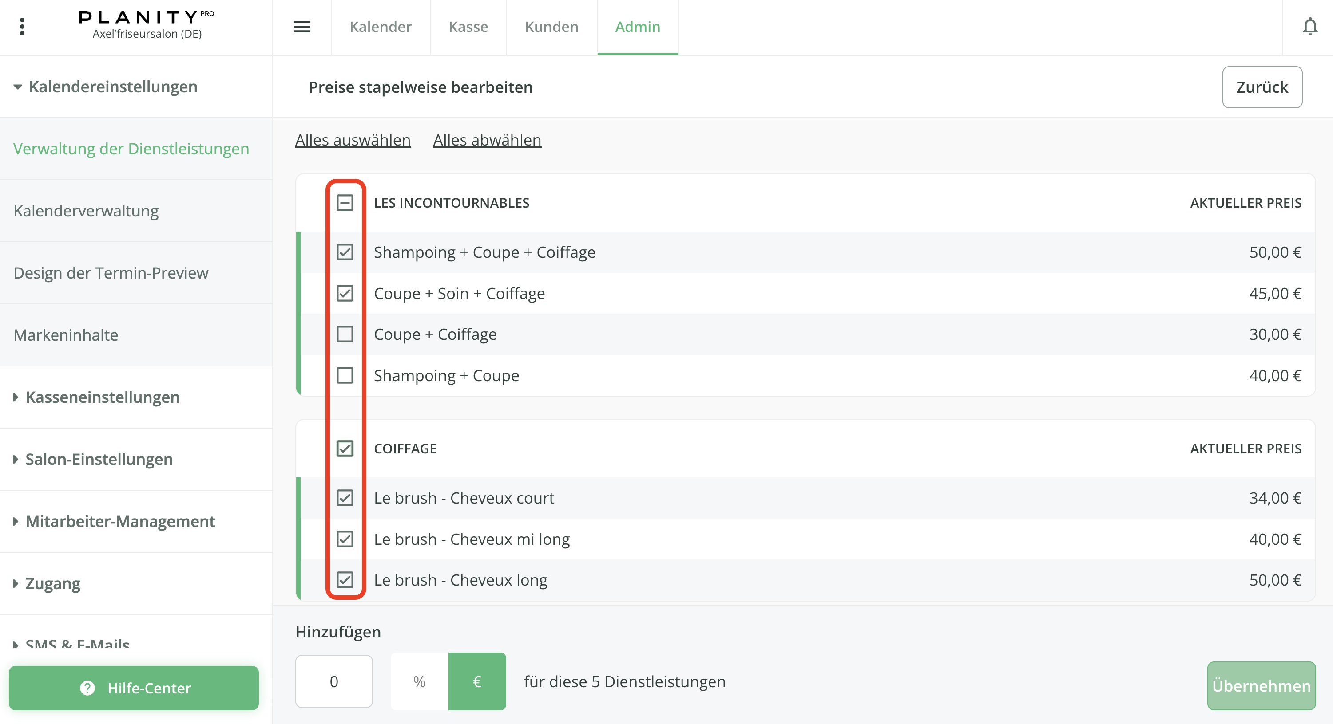Click the hamburger menu icon
This screenshot has width=1333, height=724.
click(302, 26)
